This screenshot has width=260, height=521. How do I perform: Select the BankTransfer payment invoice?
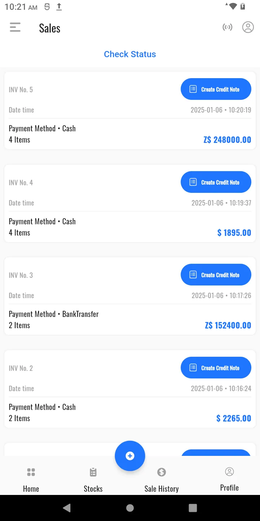[130, 296]
